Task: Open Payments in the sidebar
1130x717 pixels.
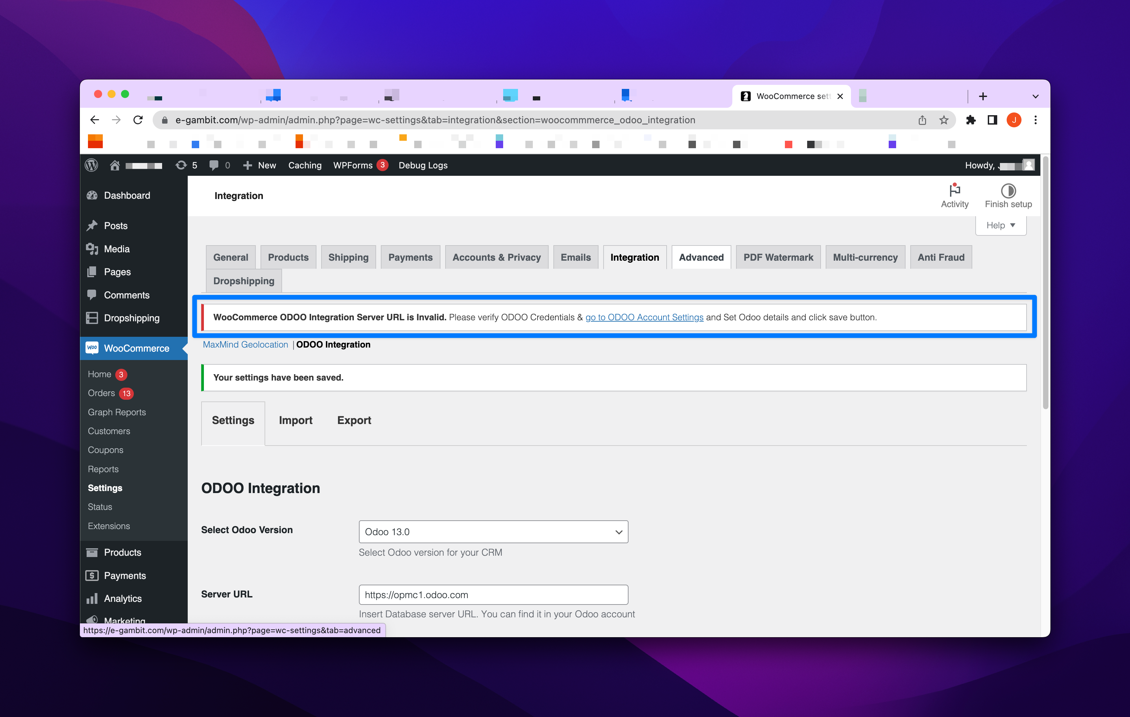Action: [124, 575]
